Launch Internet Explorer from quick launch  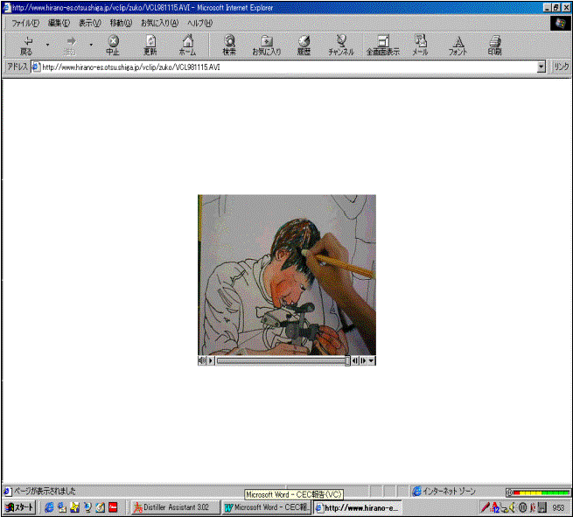click(49, 507)
